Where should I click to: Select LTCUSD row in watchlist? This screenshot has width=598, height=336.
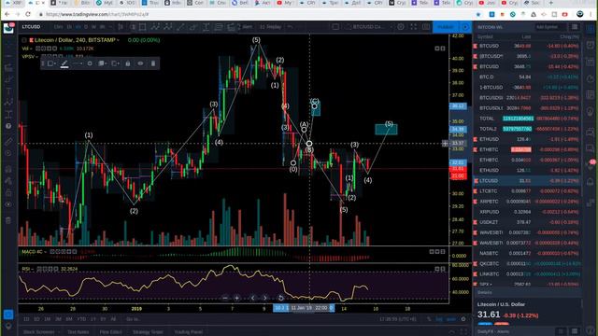point(527,180)
